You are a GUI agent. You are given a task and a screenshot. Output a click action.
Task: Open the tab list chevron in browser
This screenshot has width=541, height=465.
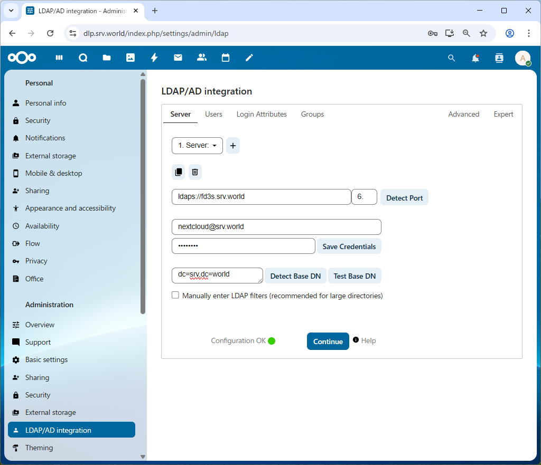click(x=11, y=11)
